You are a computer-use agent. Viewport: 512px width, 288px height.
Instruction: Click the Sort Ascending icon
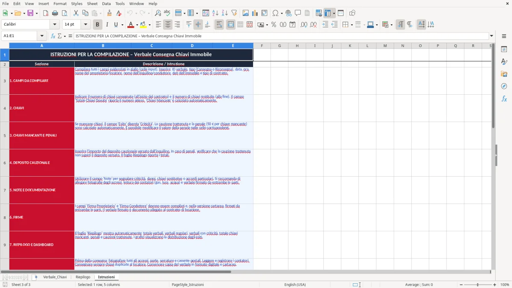215,13
